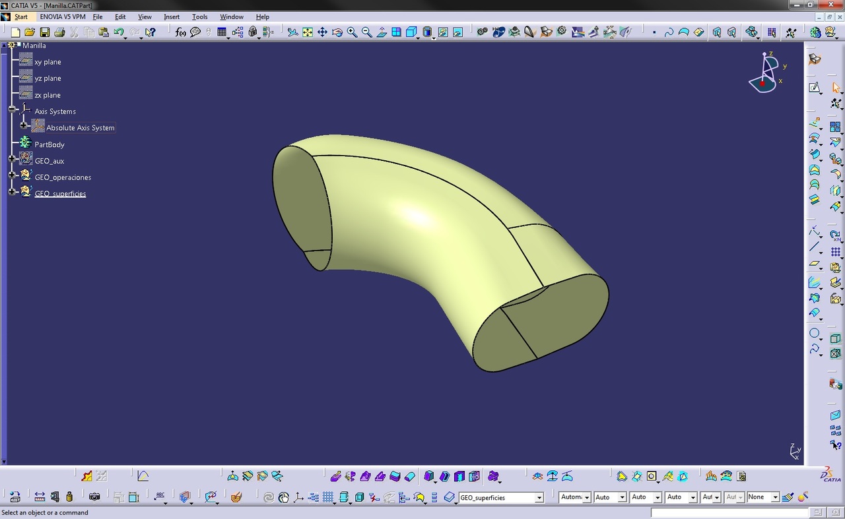Print the document using the printer icon
Viewport: 845px width, 519px height.
59,32
